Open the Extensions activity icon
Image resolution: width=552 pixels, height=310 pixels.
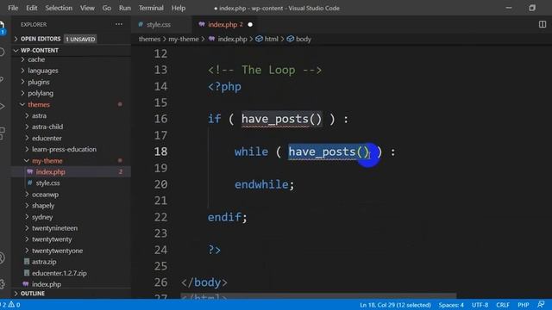pos(2,133)
